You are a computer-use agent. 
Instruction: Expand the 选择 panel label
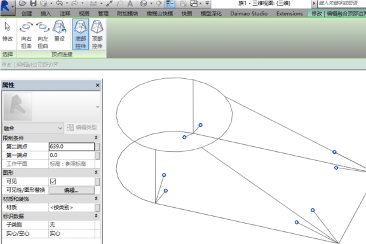click(x=8, y=55)
